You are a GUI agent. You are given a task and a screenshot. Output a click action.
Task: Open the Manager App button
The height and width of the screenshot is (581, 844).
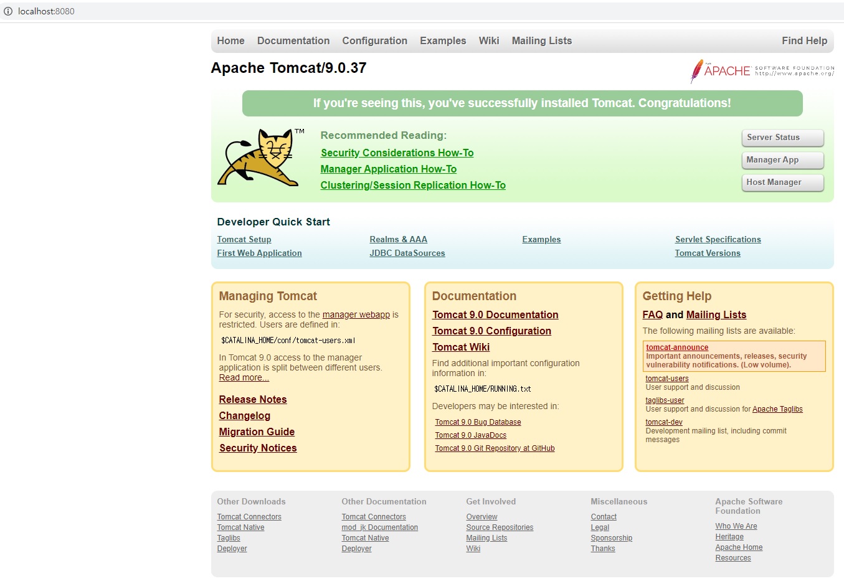(x=782, y=160)
